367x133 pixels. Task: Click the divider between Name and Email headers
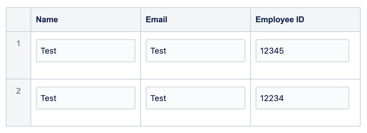(x=141, y=19)
